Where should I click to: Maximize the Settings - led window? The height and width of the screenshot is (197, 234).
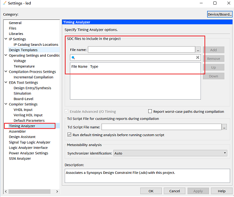point(215,3)
